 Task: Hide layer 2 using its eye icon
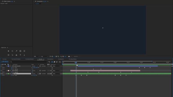(1, 71)
